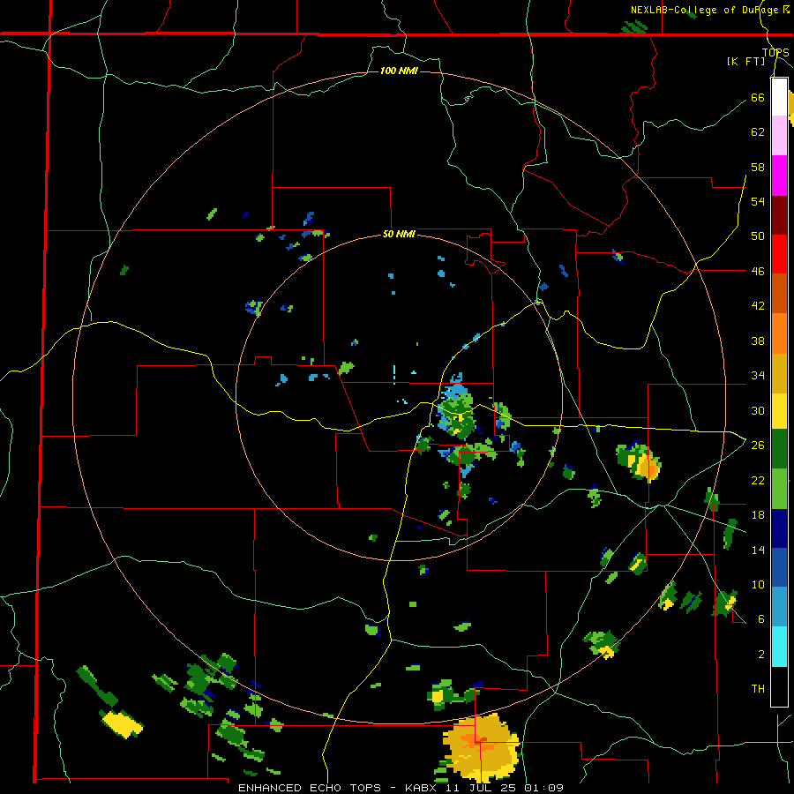The height and width of the screenshot is (794, 794).
Task: Click the yellow echo in the lower-left corner
Action: pos(122,723)
